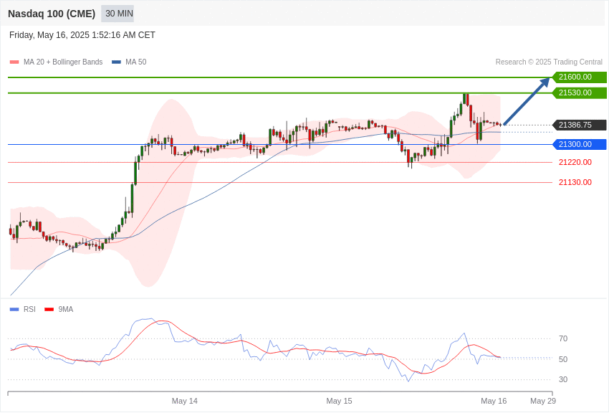Click the May 15 date axis label
Screen dimensions: 609x413
click(339, 401)
